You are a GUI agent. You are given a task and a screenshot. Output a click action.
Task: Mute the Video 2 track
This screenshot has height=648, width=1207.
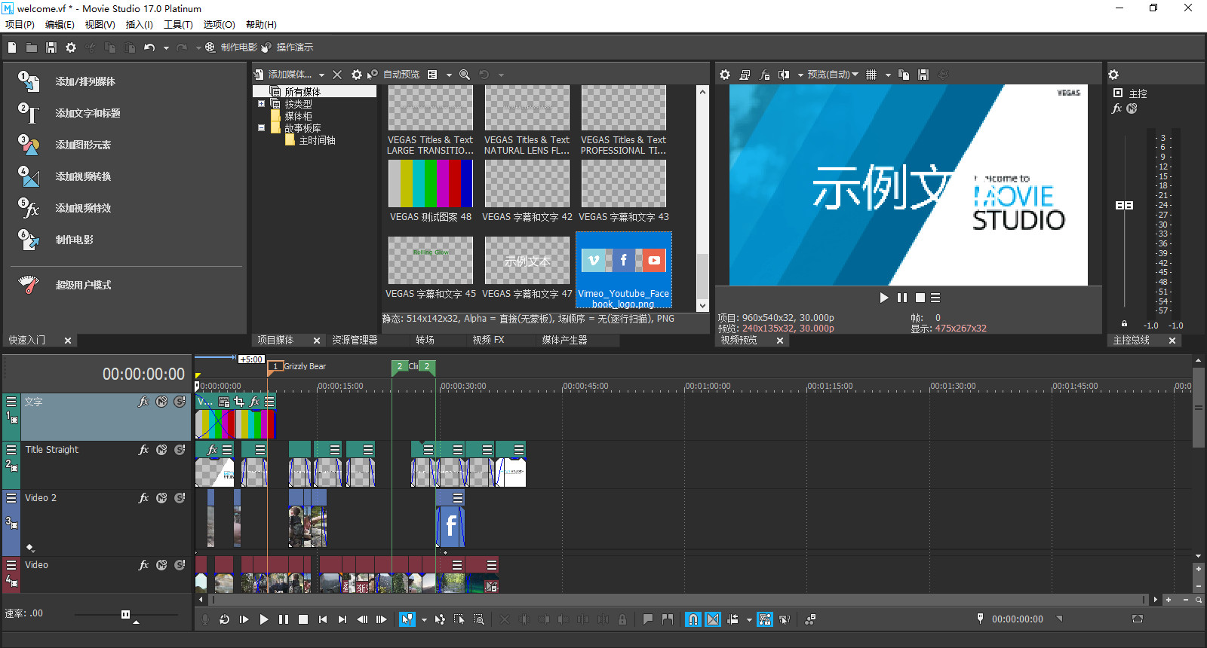click(161, 498)
